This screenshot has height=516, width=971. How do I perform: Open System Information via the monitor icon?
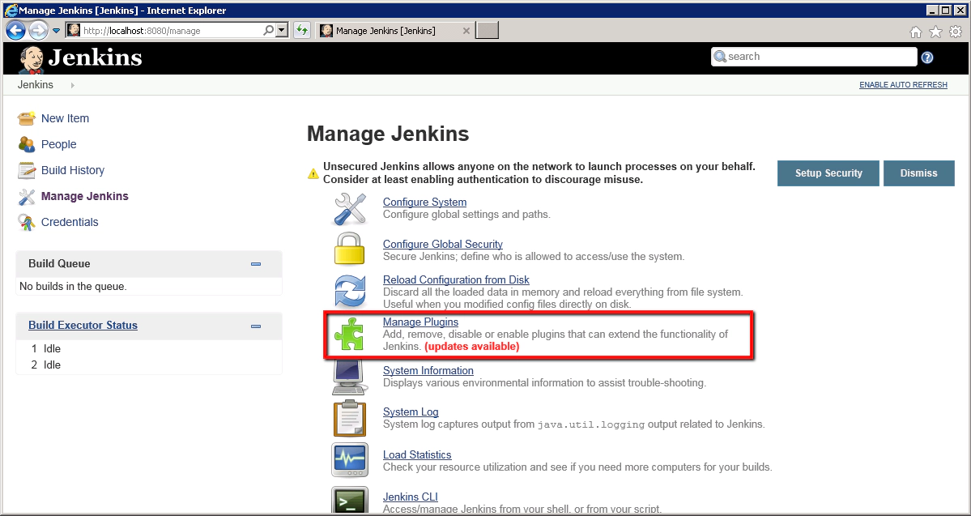349,377
